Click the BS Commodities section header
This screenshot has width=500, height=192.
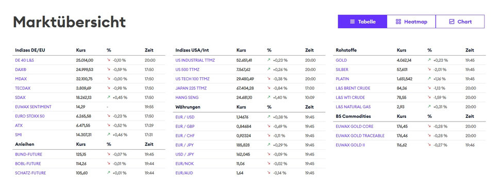353,116
